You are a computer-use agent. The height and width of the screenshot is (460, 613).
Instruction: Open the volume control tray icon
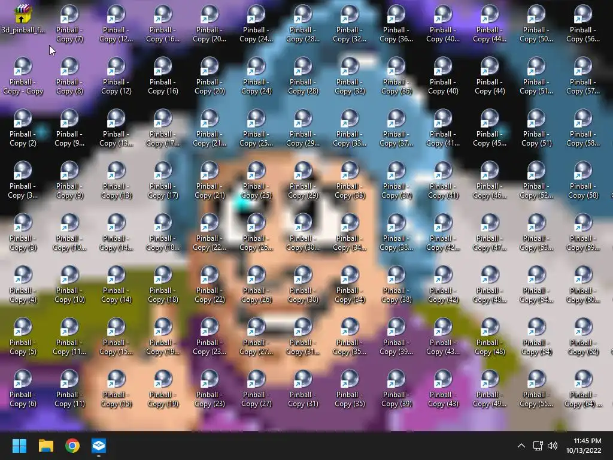pos(553,446)
